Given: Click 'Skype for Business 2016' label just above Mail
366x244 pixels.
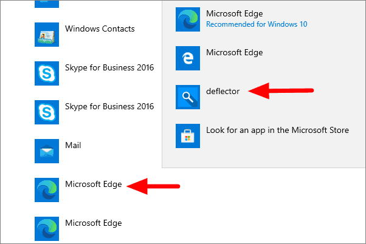Looking at the screenshot, I should point(109,107).
